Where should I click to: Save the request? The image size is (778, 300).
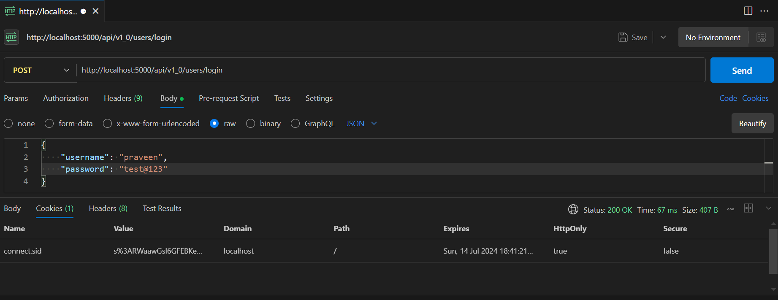tap(633, 37)
